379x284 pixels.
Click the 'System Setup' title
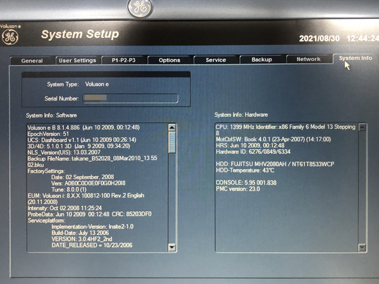pos(80,34)
